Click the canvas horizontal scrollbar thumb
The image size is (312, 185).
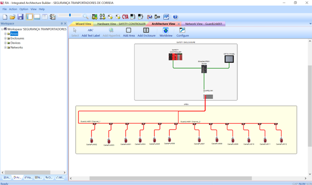point(170,178)
